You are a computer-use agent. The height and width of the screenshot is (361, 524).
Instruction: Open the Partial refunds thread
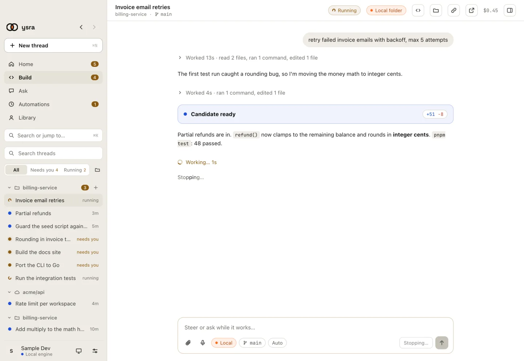53,214
